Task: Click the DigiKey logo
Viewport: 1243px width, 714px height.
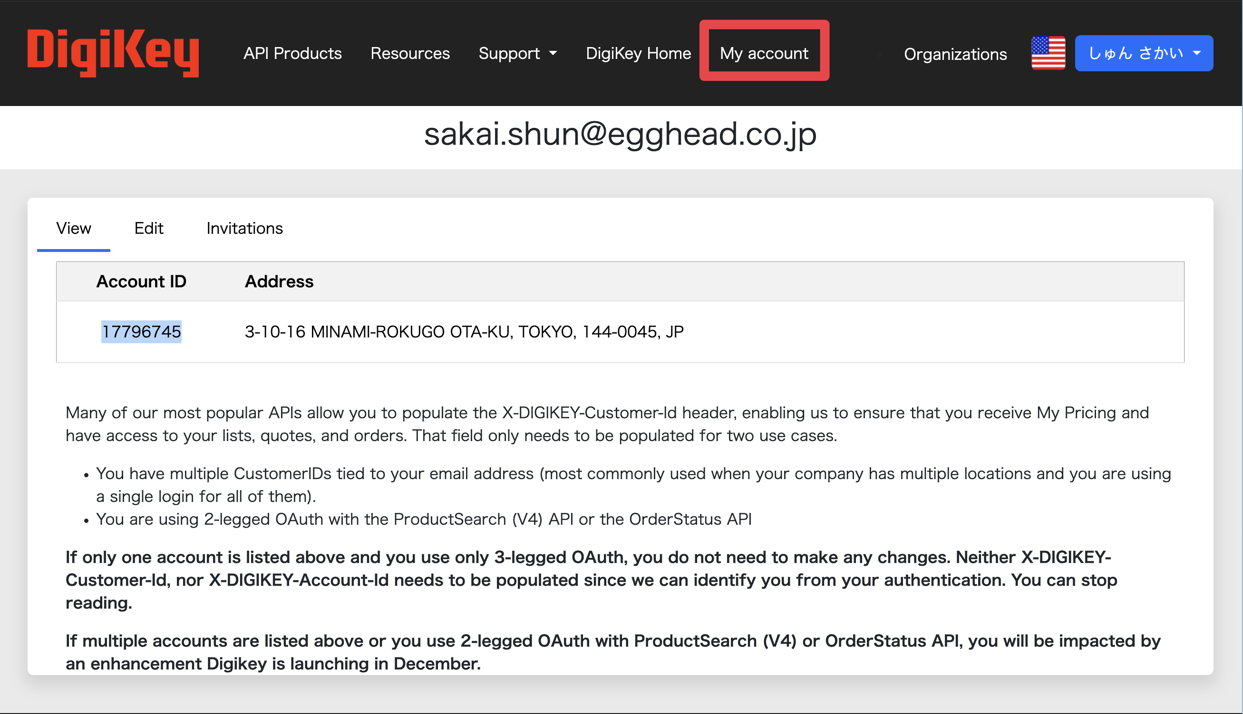Action: (113, 52)
